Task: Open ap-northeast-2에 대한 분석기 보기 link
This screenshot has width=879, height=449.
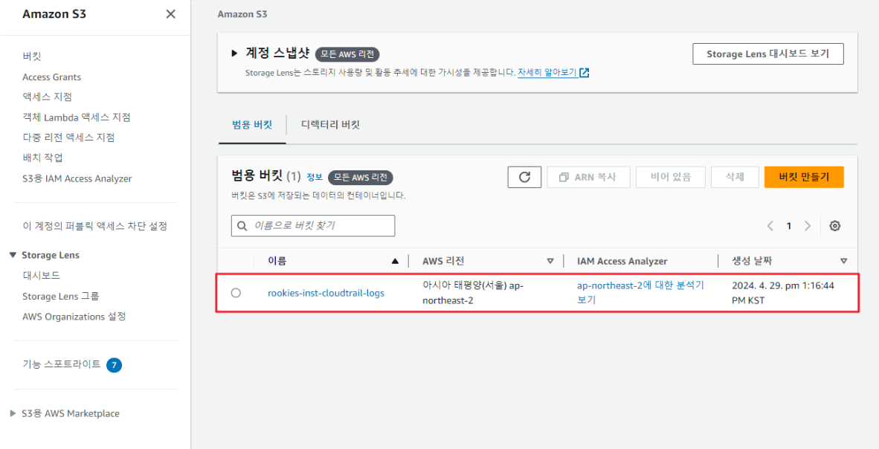Action: point(640,293)
